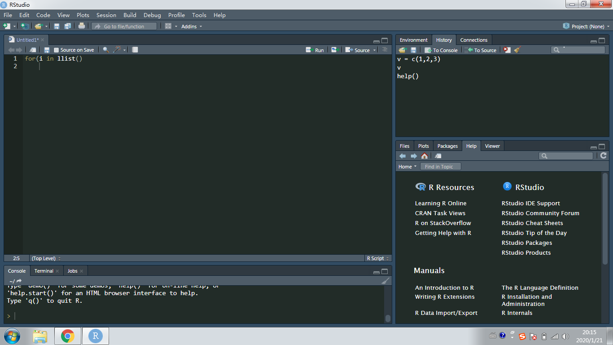Open Chrome from the Windows taskbar
The width and height of the screenshot is (613, 345).
pyautogui.click(x=68, y=336)
